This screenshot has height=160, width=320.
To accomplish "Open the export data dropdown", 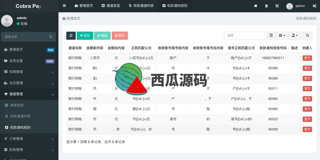I will point(295,36).
